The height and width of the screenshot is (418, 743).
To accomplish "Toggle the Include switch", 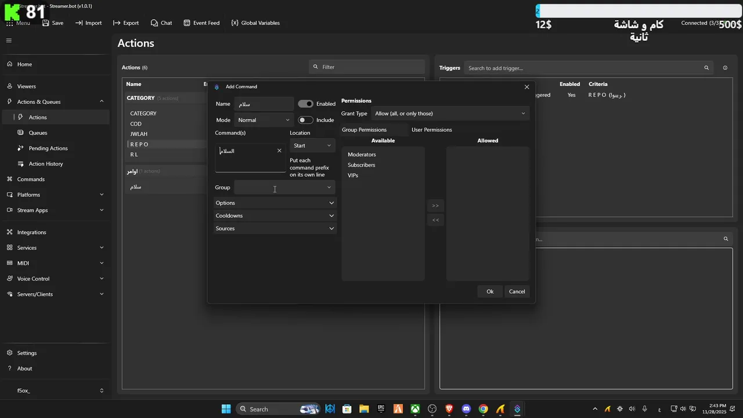I will click(x=305, y=120).
